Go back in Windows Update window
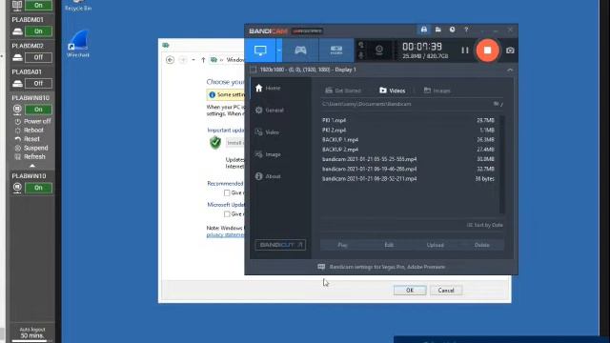The width and height of the screenshot is (610, 343). 170,60
